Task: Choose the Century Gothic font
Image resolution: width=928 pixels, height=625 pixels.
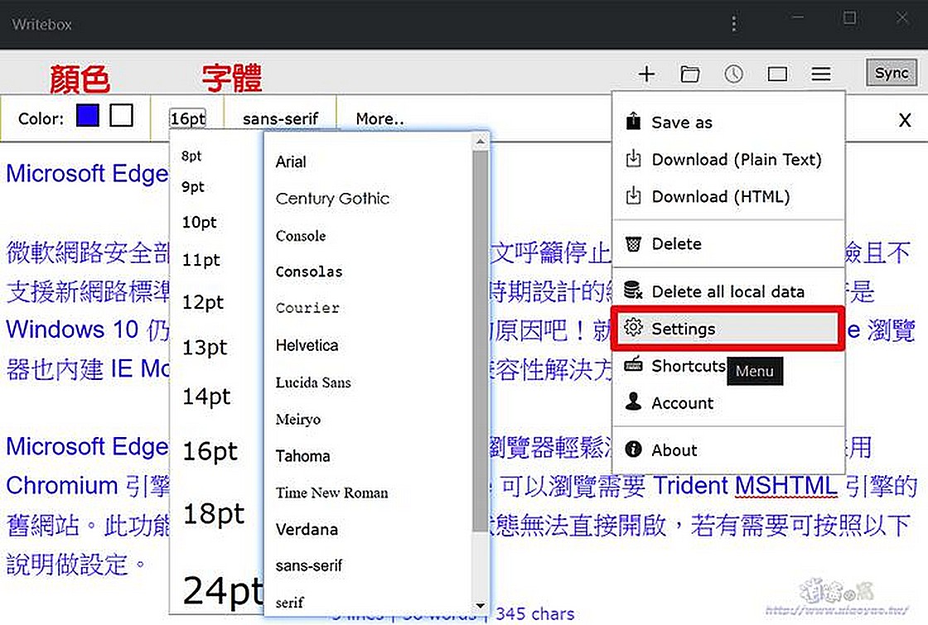Action: coord(332,199)
